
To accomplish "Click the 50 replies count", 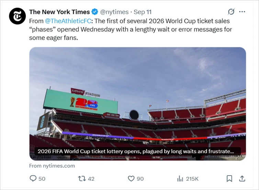I will [x=42, y=179].
